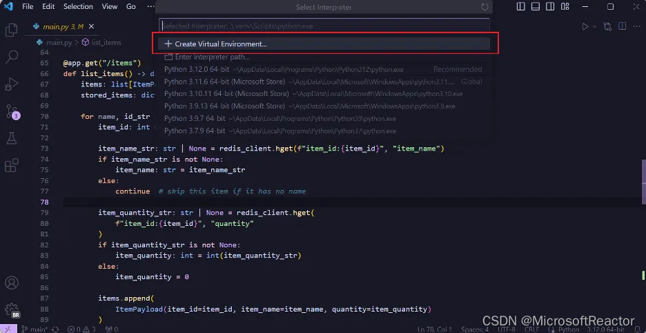Image resolution: width=646 pixels, height=333 pixels.
Task: Open notifications bell in status bar
Action: click(637, 330)
